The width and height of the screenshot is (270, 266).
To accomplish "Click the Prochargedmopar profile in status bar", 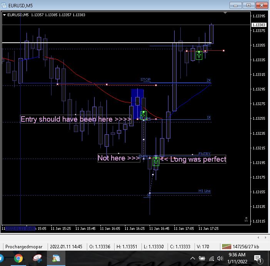I will click(24, 247).
